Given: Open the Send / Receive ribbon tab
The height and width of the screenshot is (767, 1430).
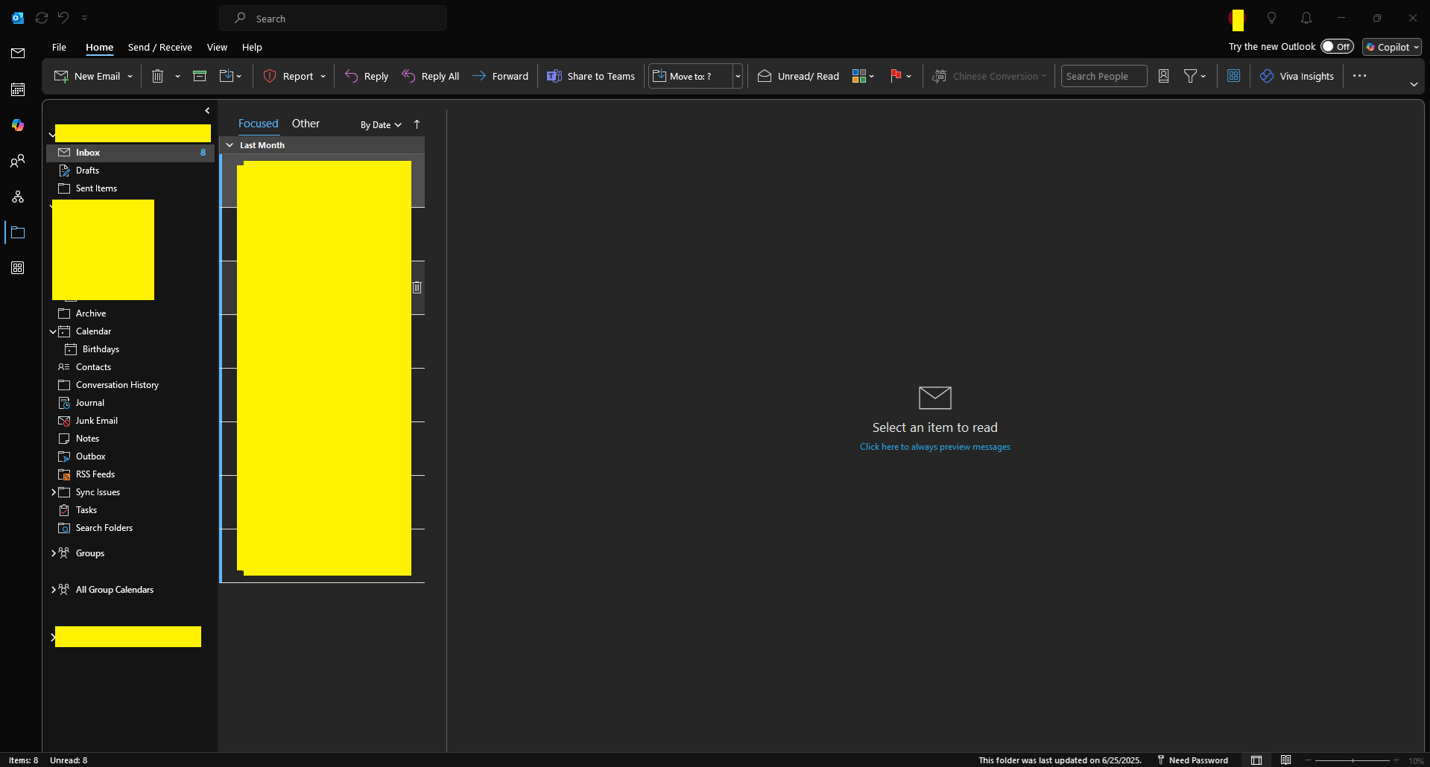Looking at the screenshot, I should pyautogui.click(x=159, y=47).
